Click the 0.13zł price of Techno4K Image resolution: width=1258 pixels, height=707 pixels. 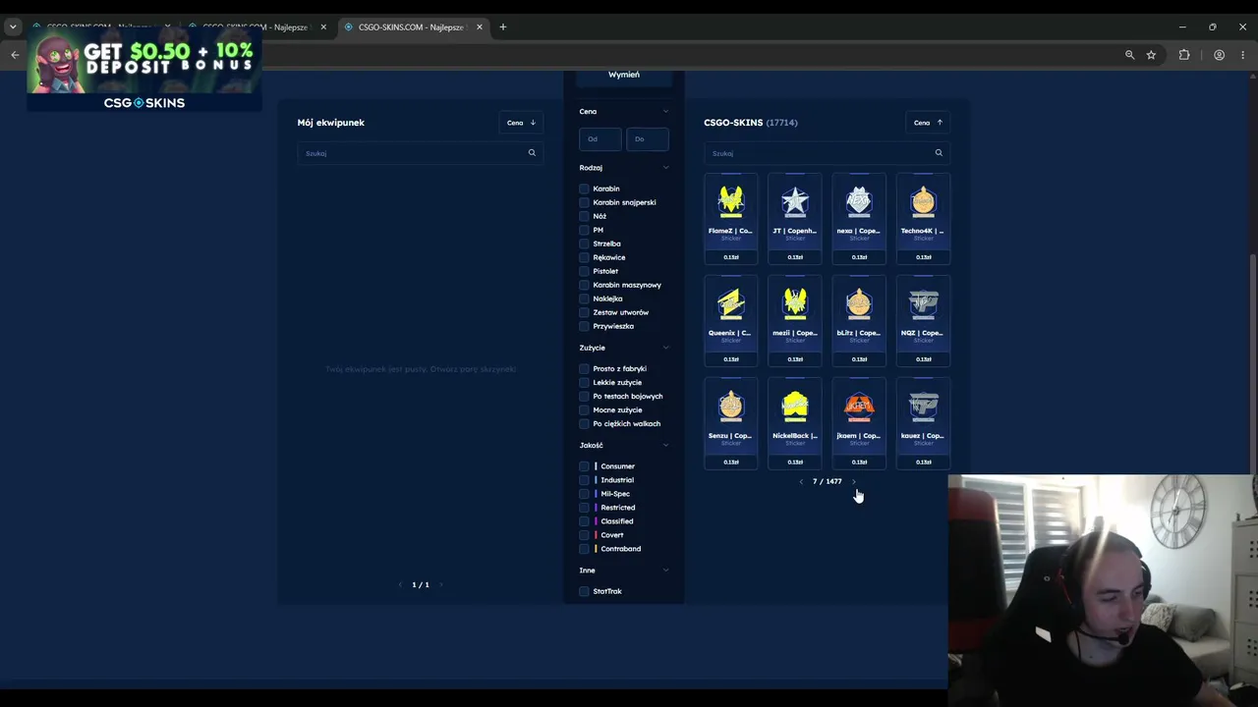coord(923,257)
